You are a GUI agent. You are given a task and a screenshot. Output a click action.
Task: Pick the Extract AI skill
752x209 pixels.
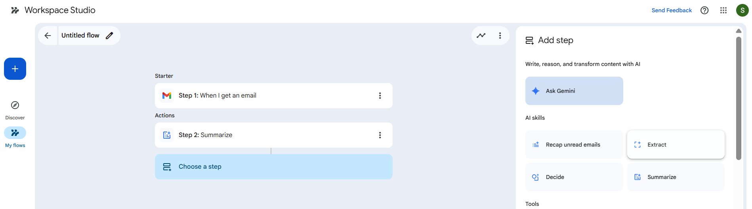click(x=676, y=145)
